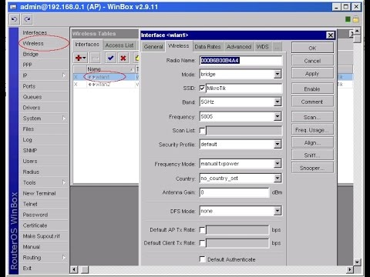
Task: Click the Cancel button
Action: (x=312, y=61)
